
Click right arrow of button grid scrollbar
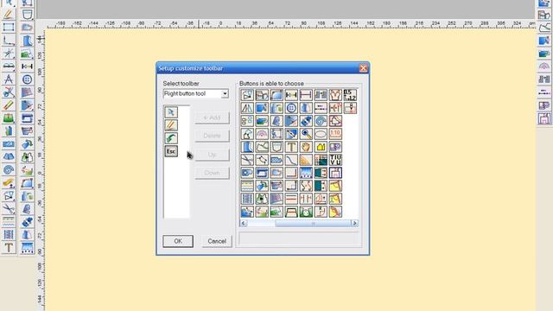355,223
